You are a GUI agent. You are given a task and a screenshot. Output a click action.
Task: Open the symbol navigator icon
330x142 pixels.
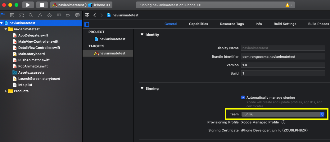click(21, 15)
